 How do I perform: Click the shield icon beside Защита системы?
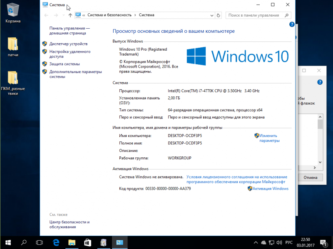[x=45, y=64]
